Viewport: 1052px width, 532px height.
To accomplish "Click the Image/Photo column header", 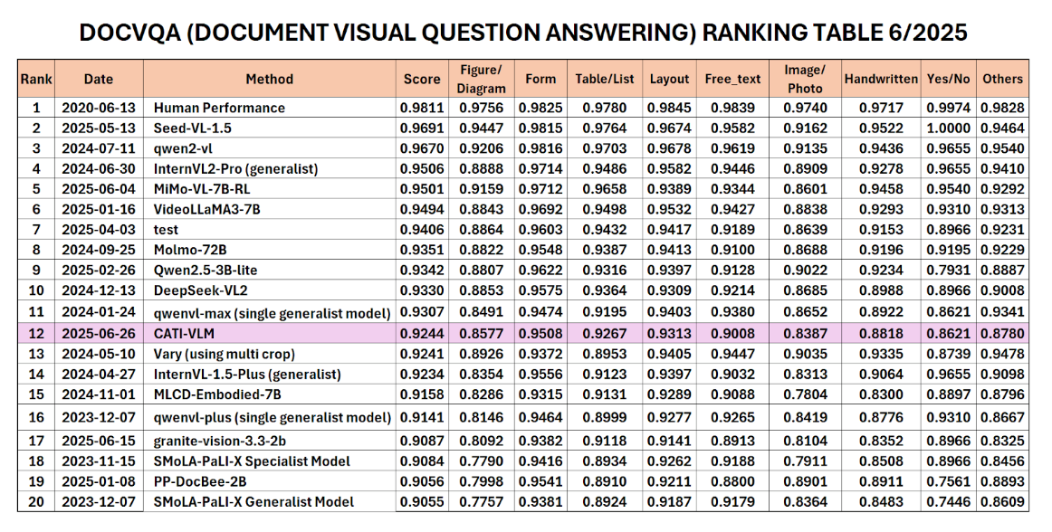I will coord(805,79).
